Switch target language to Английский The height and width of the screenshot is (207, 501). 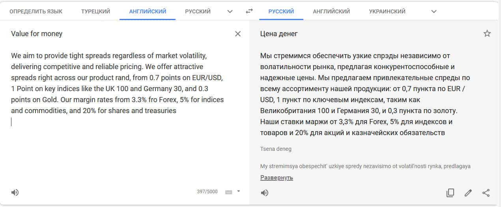tap(331, 11)
